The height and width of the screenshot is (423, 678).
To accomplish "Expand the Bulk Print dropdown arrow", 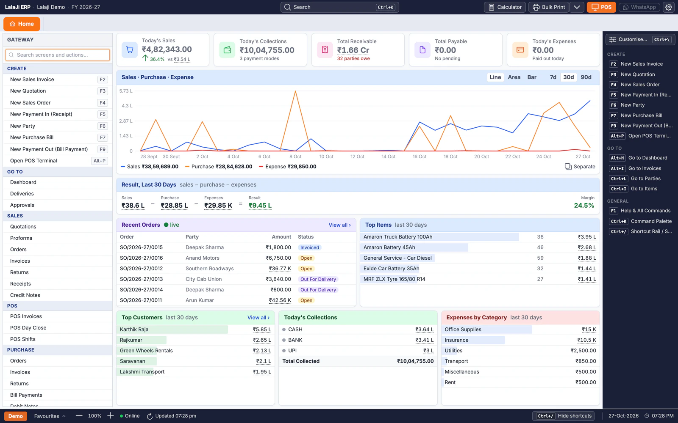I will click(577, 7).
